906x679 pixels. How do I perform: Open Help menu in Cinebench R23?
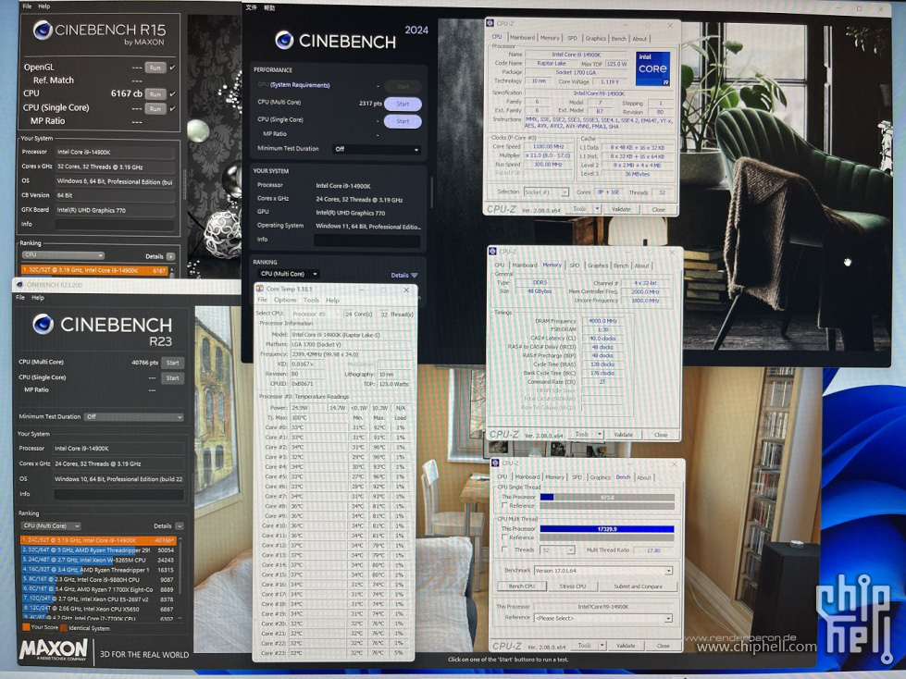coord(38,298)
